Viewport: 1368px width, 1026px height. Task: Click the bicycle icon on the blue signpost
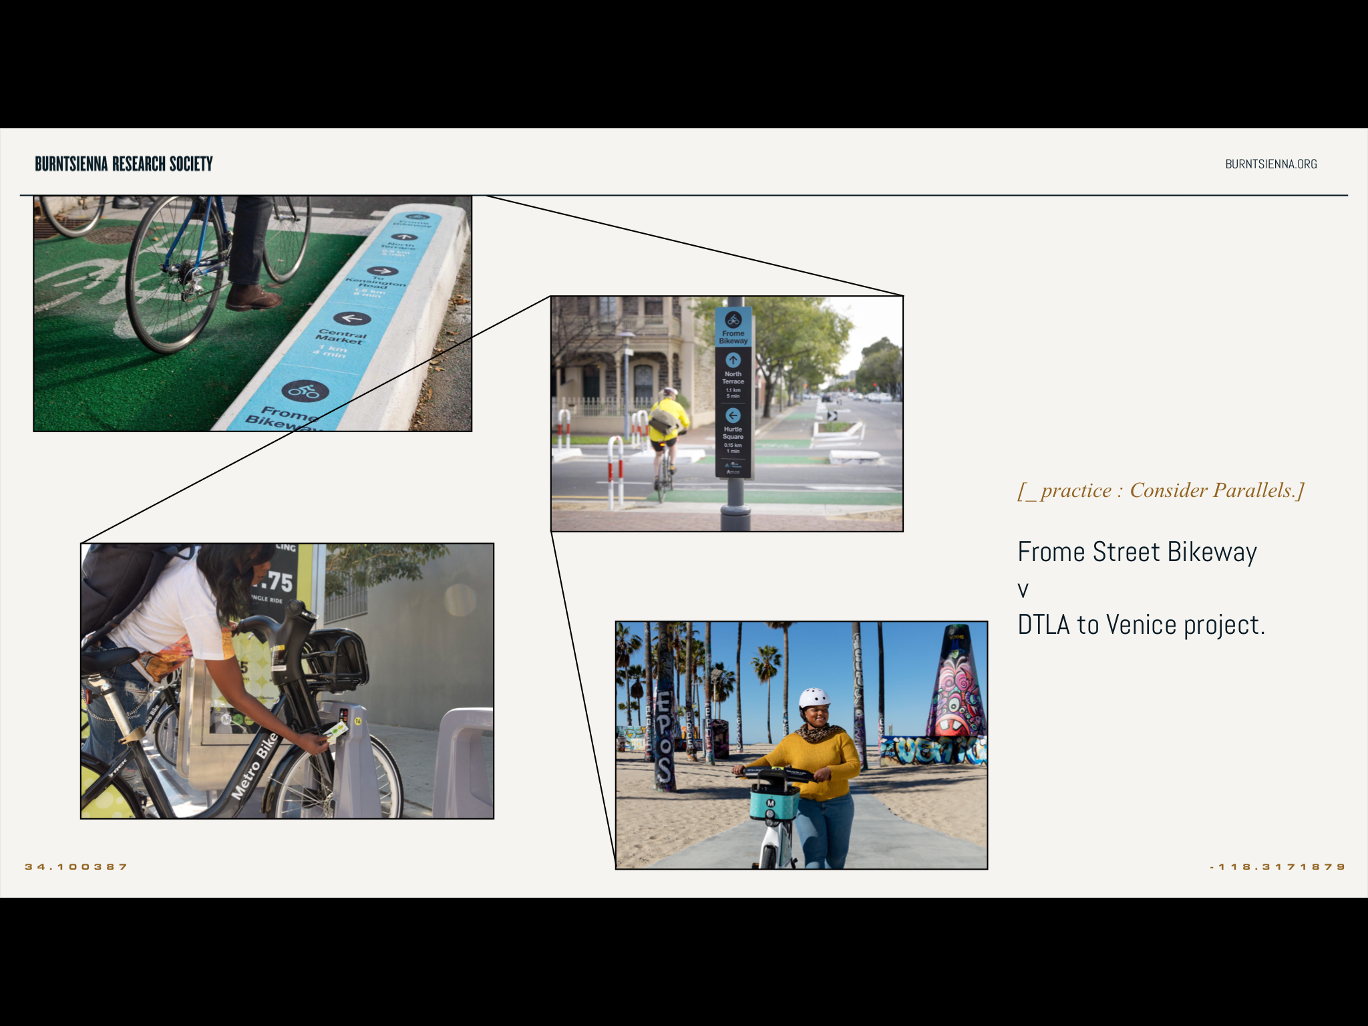[x=733, y=319]
